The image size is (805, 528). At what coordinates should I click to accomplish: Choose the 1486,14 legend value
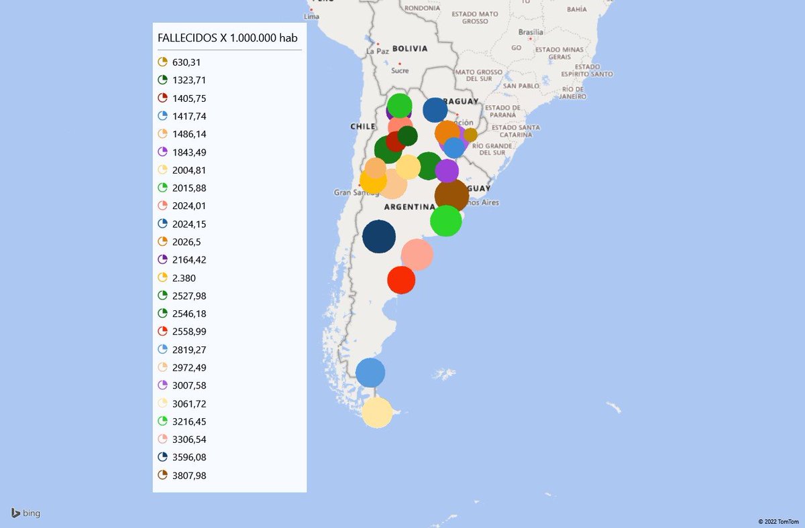189,134
